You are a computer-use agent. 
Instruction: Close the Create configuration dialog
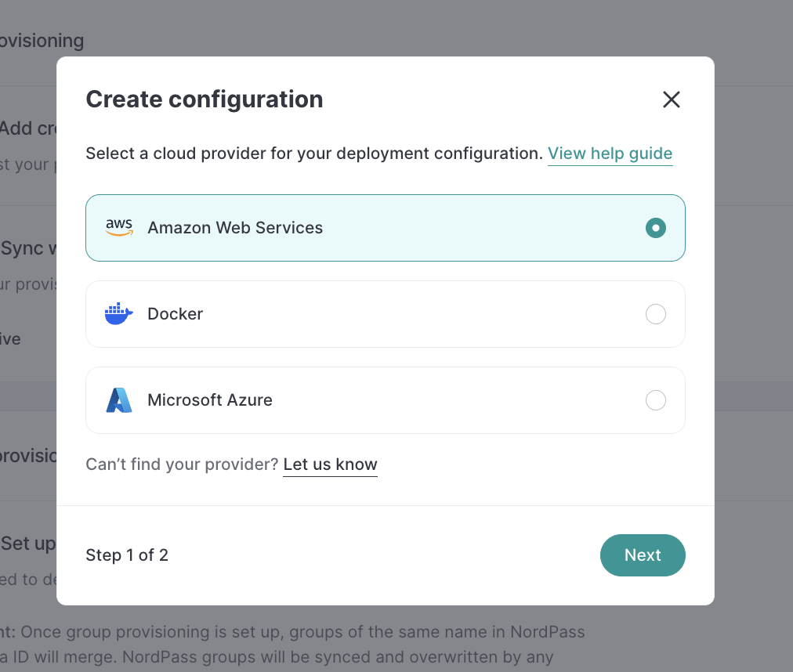click(x=671, y=99)
